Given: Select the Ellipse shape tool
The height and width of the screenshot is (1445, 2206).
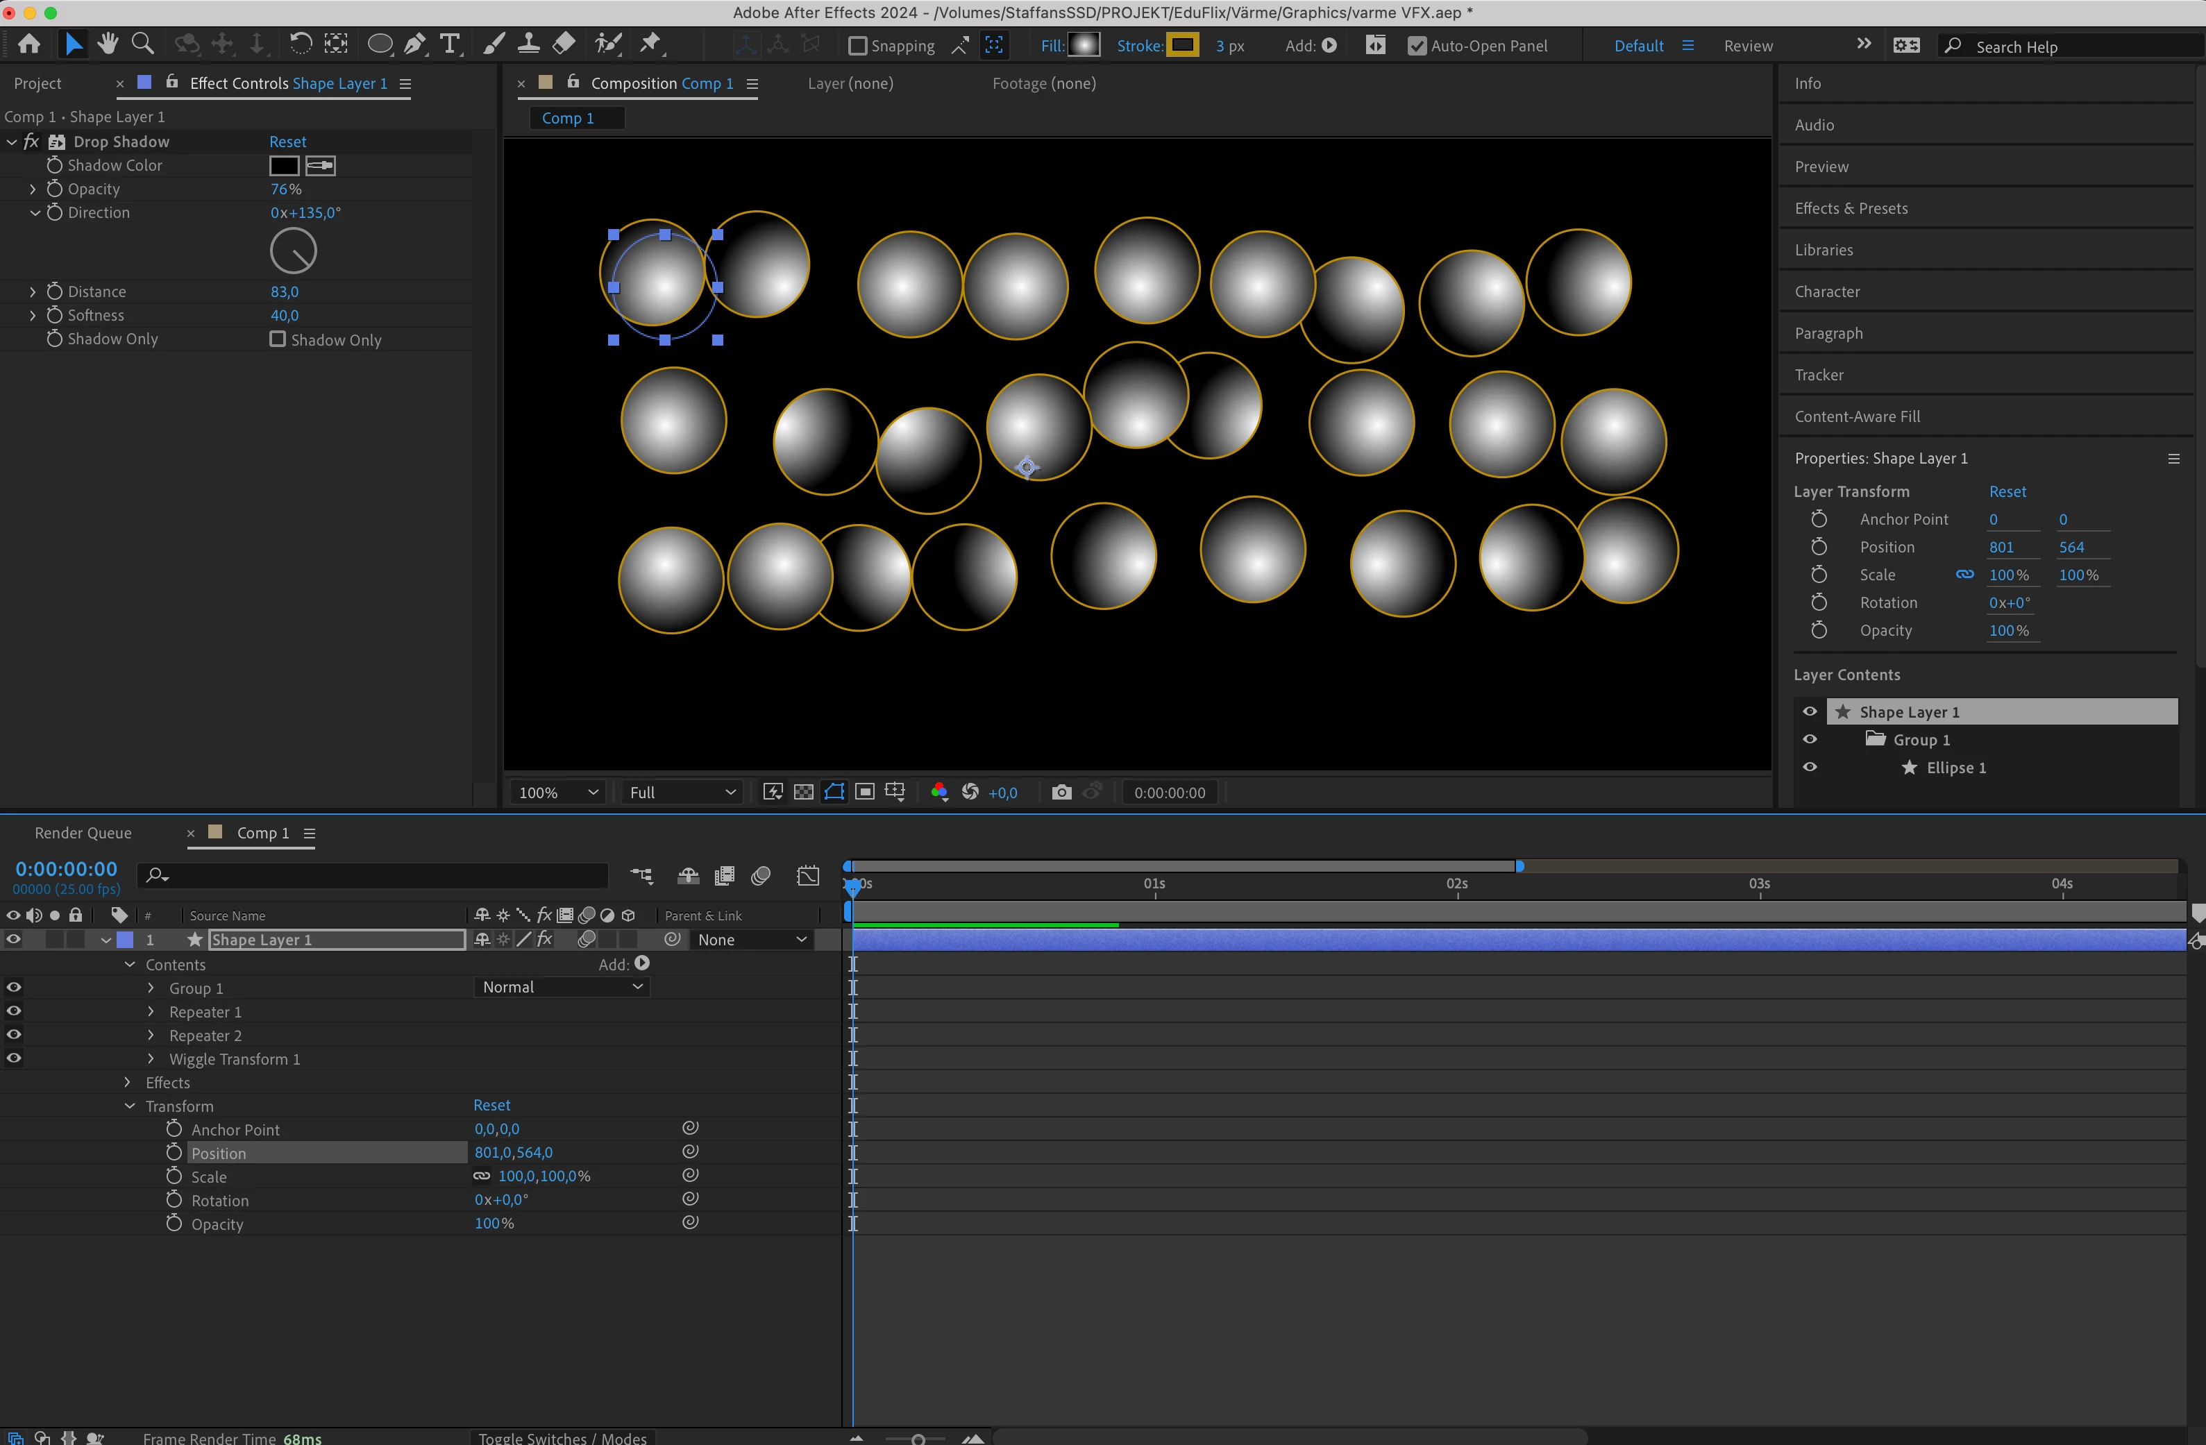Looking at the screenshot, I should [x=379, y=44].
